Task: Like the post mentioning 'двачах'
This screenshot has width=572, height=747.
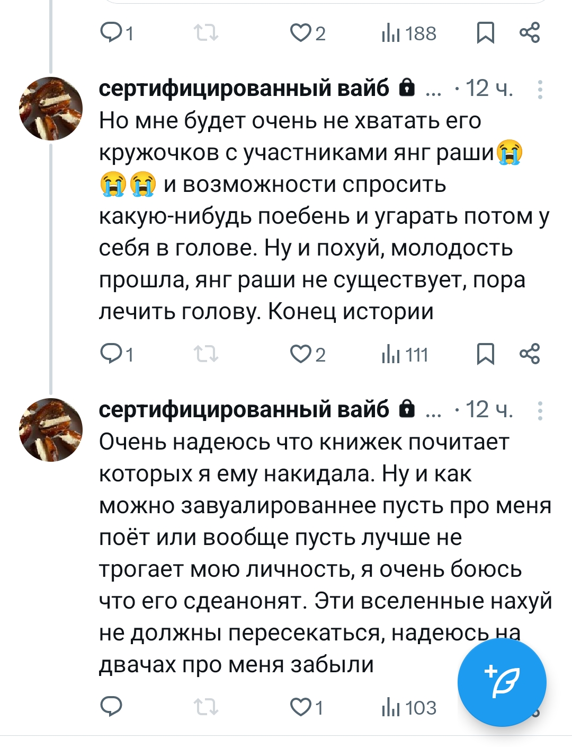Action: 301,707
